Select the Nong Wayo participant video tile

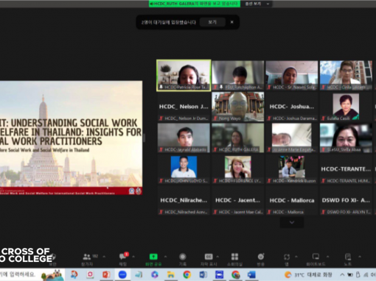(x=237, y=107)
